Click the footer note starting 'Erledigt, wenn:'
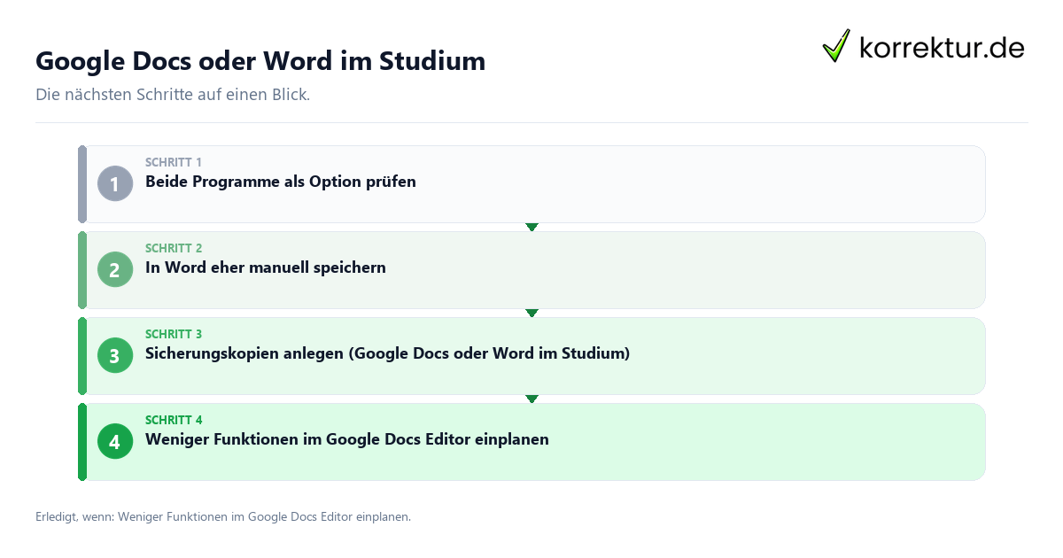 (223, 516)
